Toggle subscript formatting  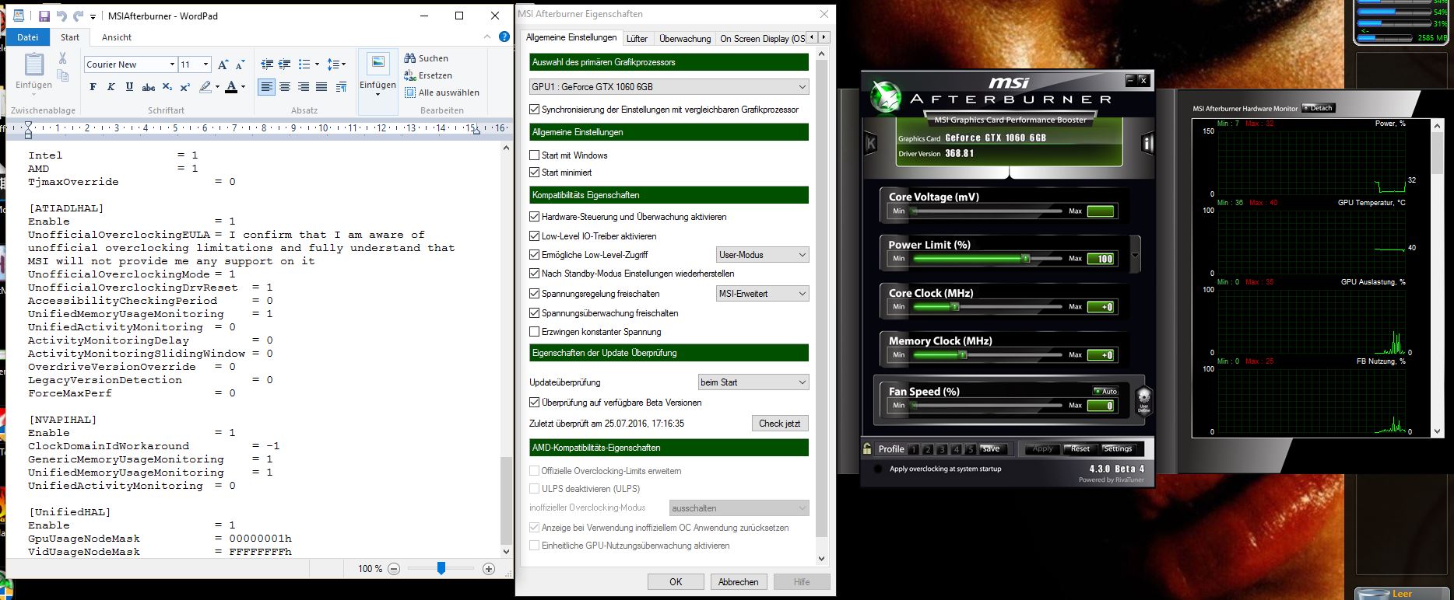click(167, 87)
